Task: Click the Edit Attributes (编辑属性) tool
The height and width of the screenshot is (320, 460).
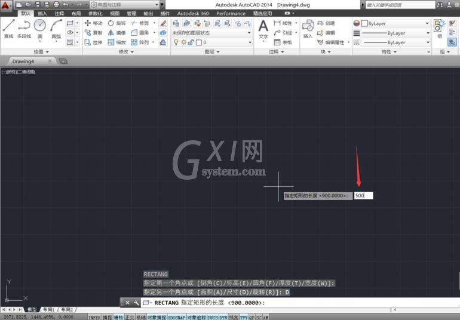Action: pyautogui.click(x=330, y=42)
